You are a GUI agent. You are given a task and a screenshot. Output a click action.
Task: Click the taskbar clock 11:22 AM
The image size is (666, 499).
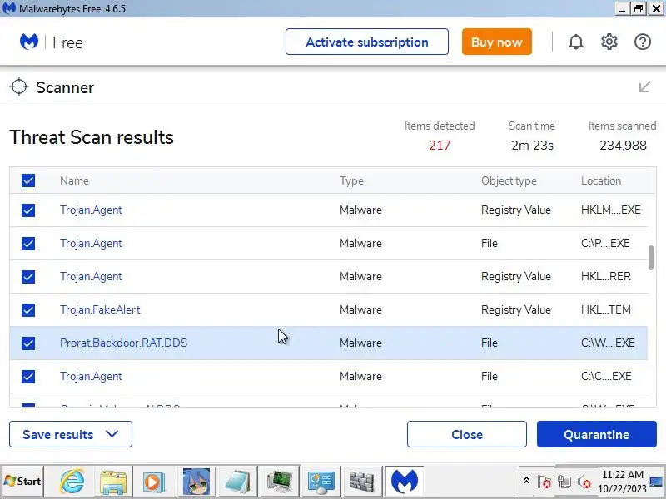pos(622,474)
